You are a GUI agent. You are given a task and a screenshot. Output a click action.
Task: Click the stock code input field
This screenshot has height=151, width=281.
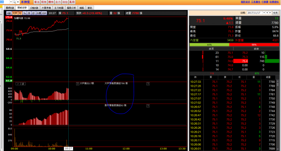[x=5, y=2]
